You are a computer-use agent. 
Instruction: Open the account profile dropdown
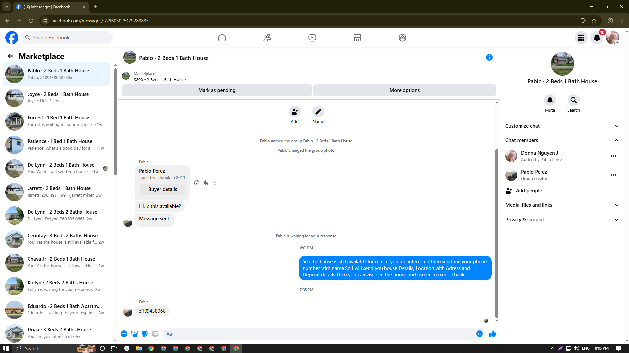point(613,38)
